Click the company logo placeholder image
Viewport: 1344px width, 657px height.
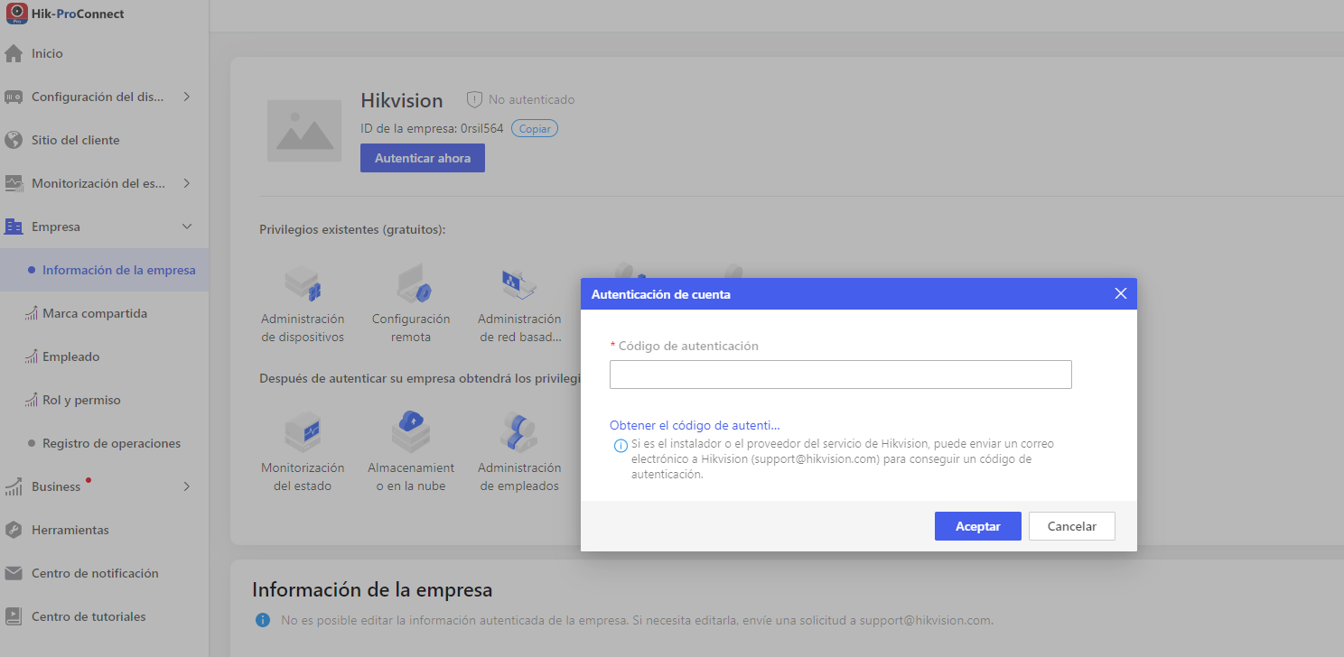pos(304,131)
